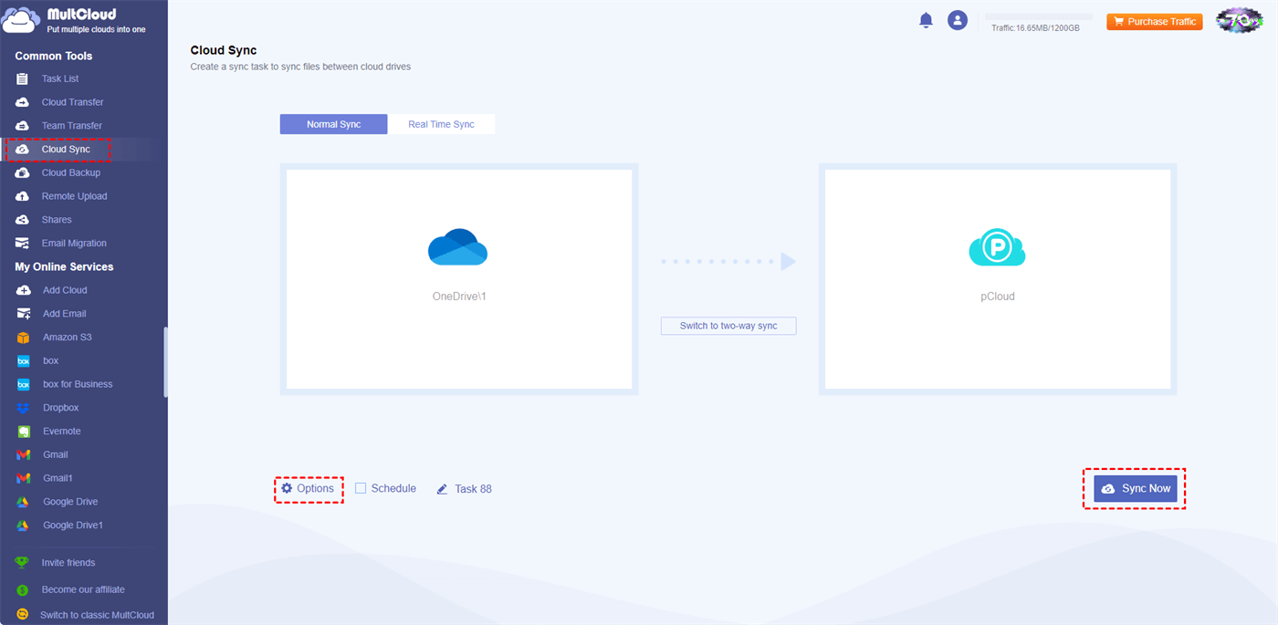This screenshot has height=625, width=1278.
Task: Click Switch to classic MultCloud text
Action: click(98, 615)
